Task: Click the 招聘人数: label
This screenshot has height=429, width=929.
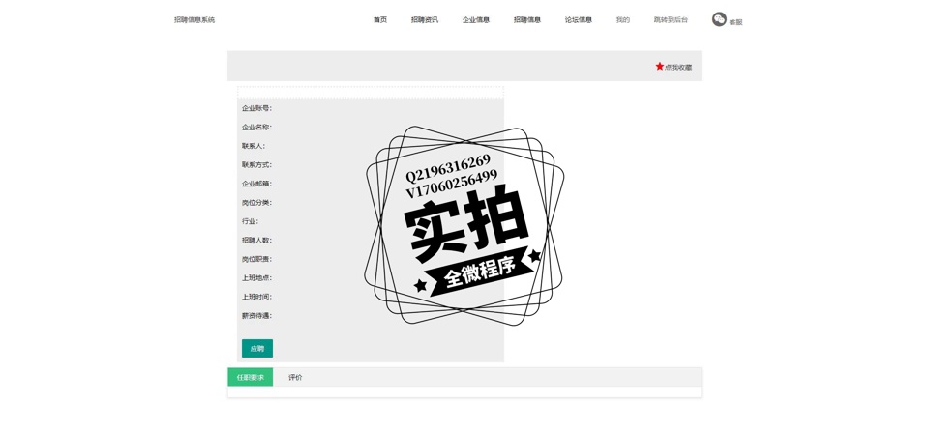Action: [x=256, y=241]
